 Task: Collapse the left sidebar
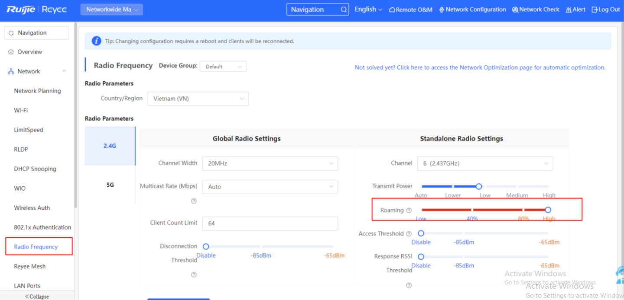[x=37, y=297]
